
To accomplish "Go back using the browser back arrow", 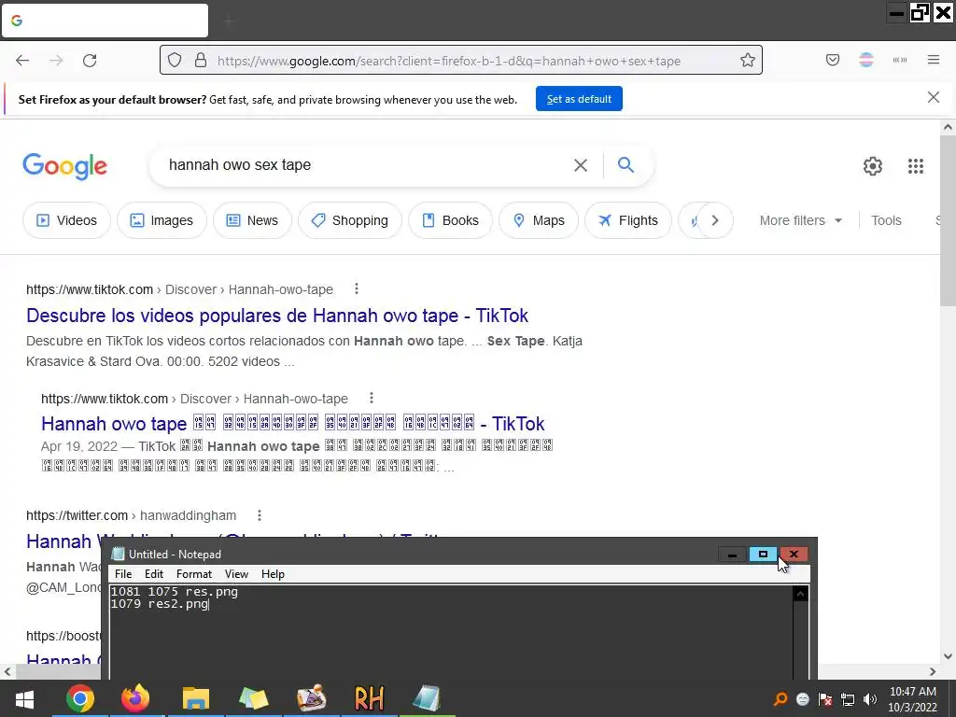I will 22,61.
